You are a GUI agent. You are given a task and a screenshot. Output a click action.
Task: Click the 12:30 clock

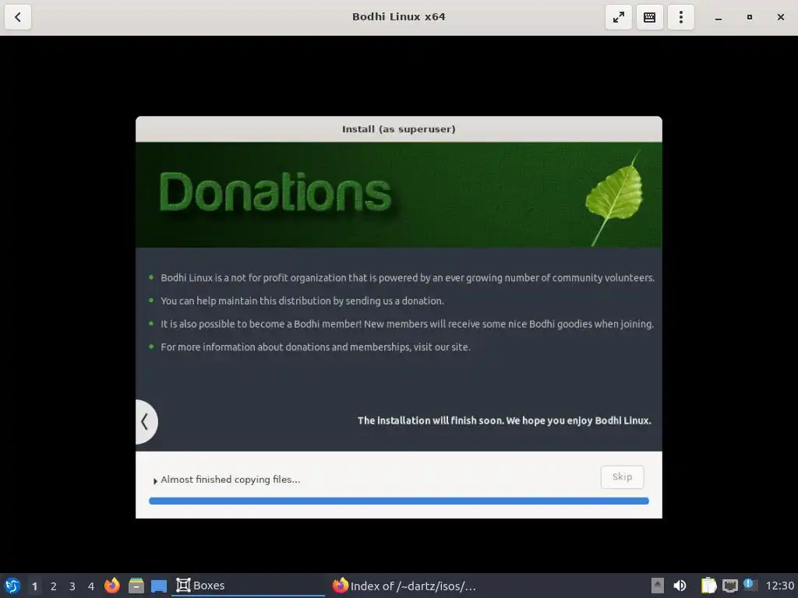click(779, 586)
